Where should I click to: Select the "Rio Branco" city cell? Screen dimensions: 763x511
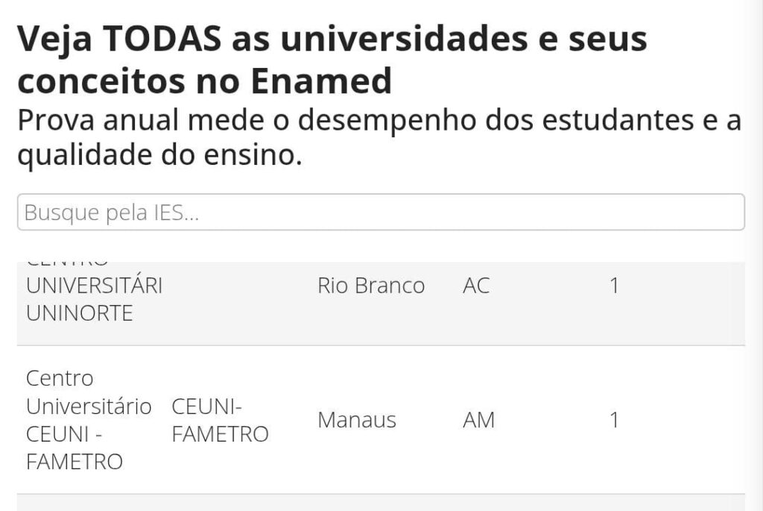tap(370, 286)
